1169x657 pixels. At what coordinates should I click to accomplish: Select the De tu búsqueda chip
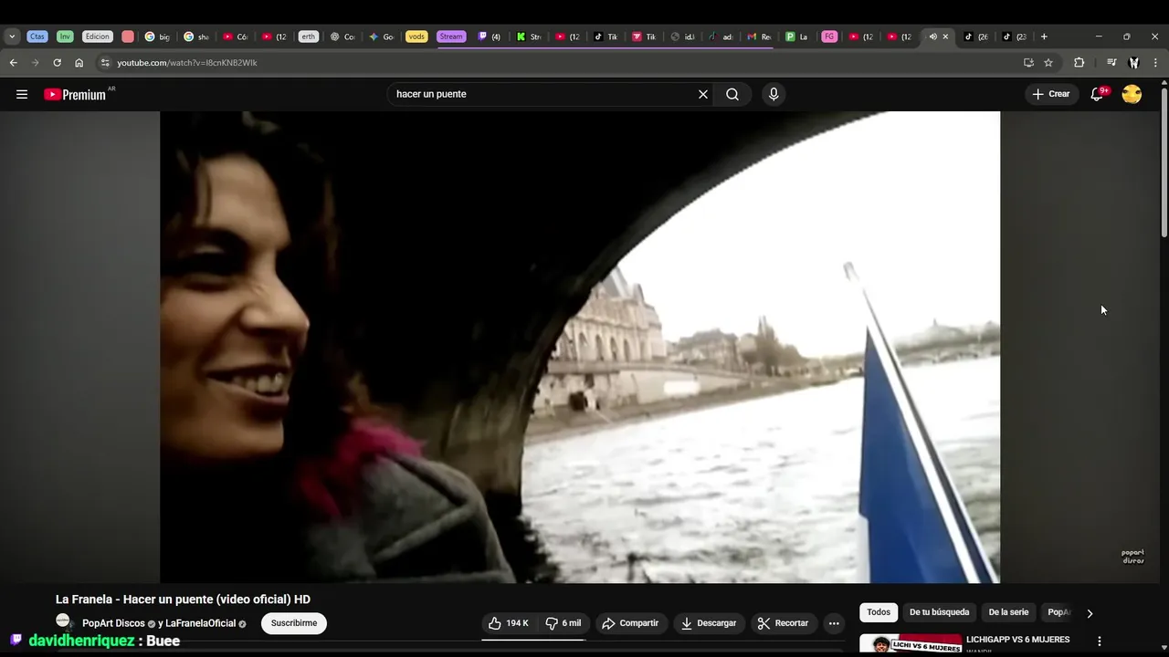click(939, 612)
